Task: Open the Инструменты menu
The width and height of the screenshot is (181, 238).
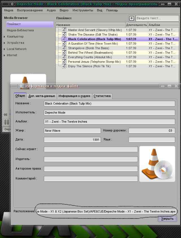Action: tap(83, 10)
